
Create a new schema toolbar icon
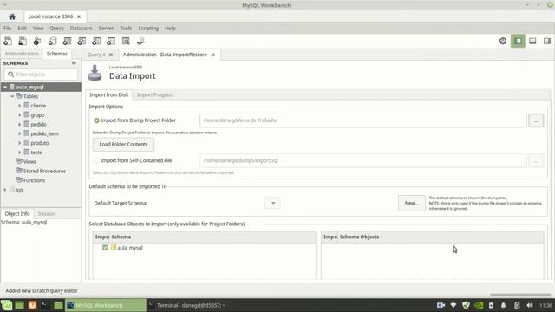(x=52, y=41)
